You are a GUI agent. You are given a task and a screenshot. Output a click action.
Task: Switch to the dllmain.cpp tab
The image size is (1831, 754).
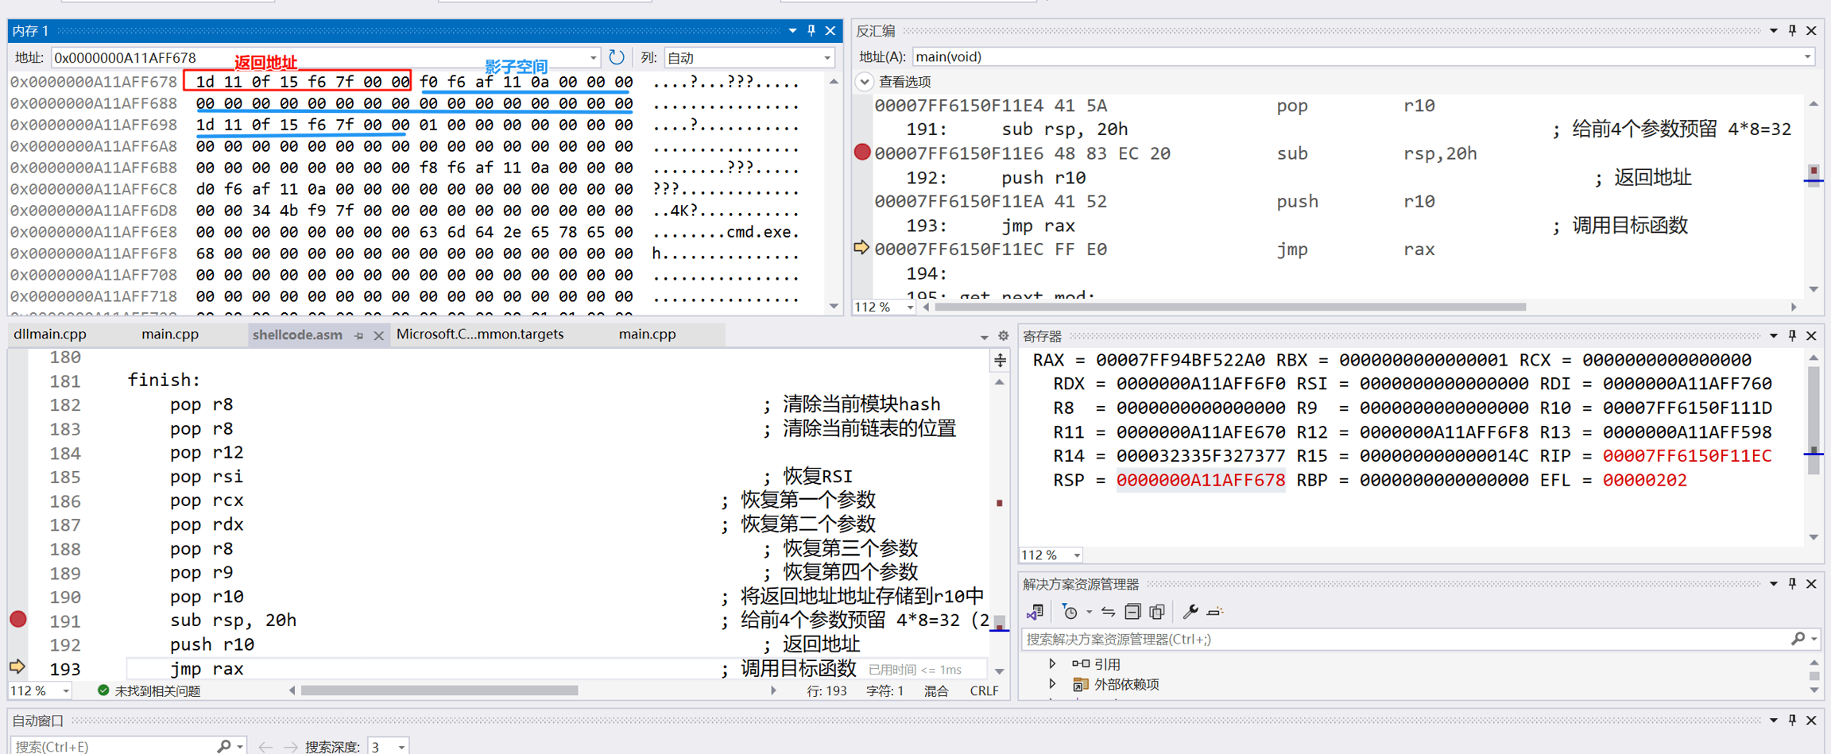coord(50,334)
